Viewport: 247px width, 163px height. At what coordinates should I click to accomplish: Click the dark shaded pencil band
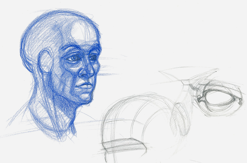tap(124, 145)
